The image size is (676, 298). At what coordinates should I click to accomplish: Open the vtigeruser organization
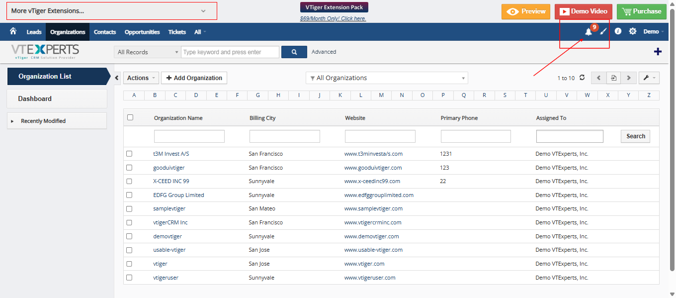point(166,278)
